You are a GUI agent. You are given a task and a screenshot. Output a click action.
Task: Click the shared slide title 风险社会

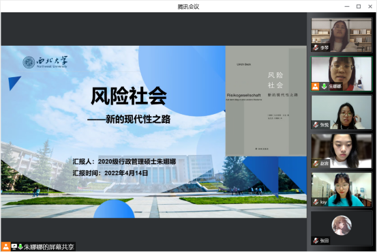[129, 96]
